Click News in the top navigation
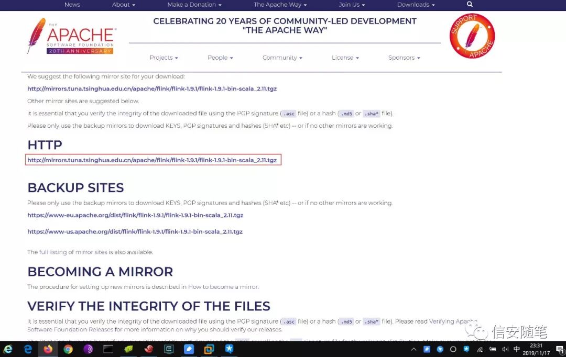 [x=72, y=5]
